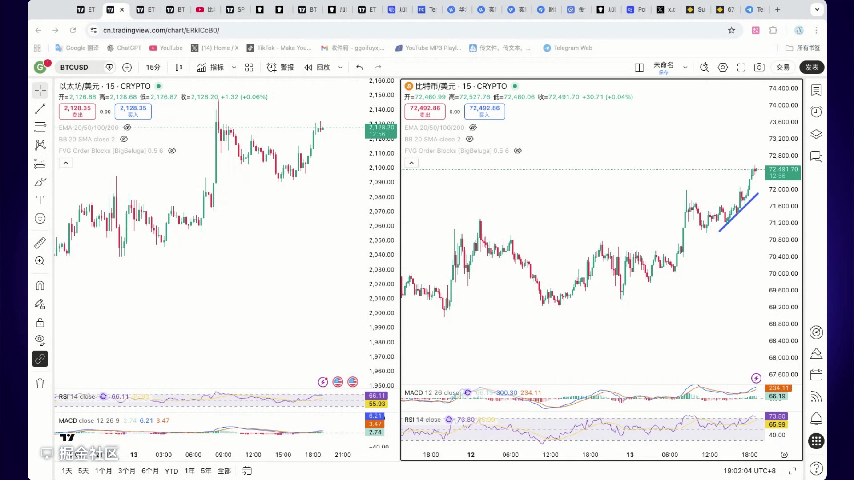Enable the magnet snapping mode

pos(40,286)
